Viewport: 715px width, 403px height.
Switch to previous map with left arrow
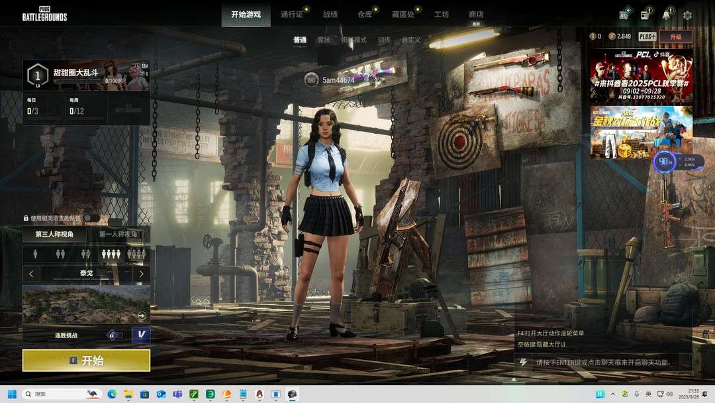[31, 274]
